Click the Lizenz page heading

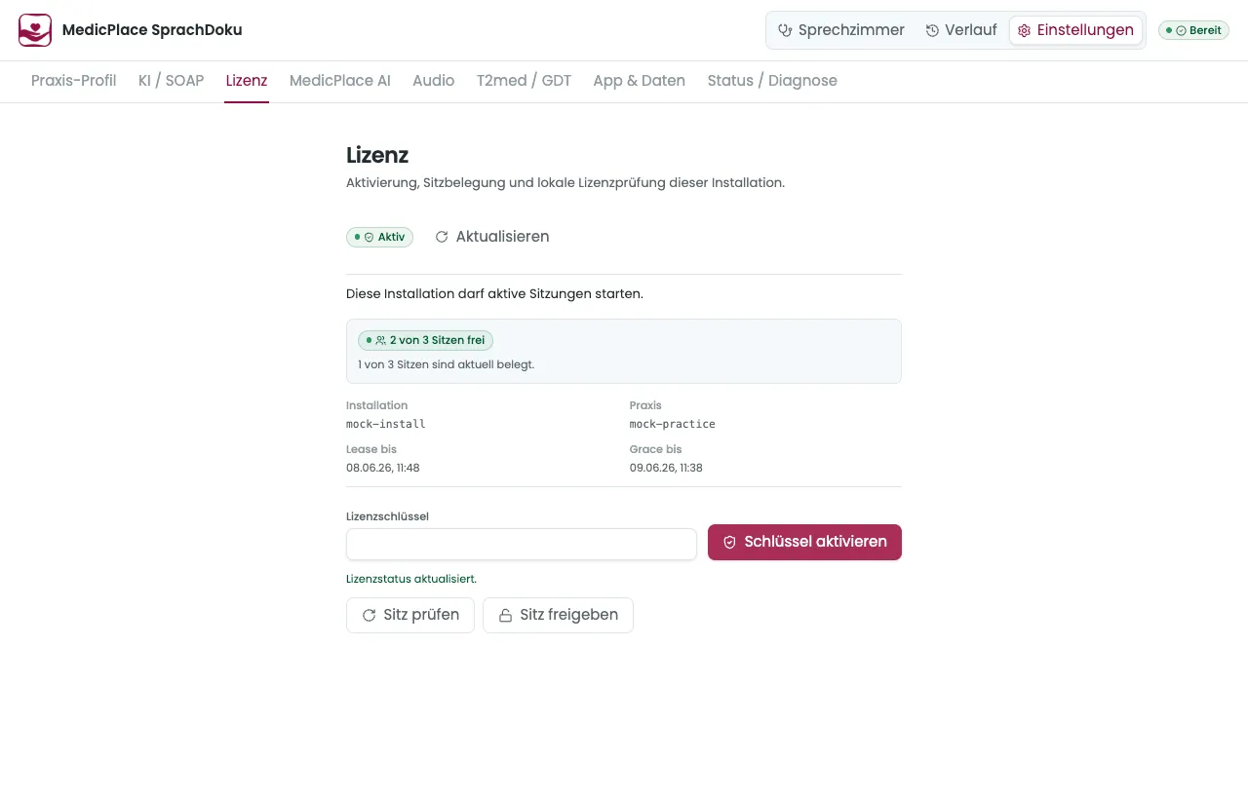(x=377, y=155)
